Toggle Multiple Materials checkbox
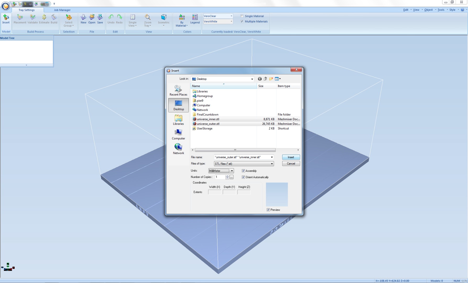This screenshot has width=468, height=283. point(242,21)
